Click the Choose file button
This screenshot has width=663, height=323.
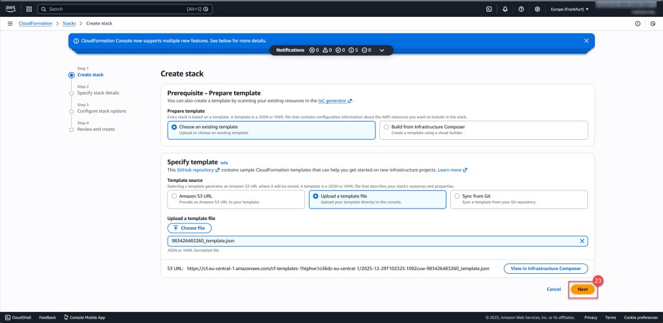pos(189,228)
